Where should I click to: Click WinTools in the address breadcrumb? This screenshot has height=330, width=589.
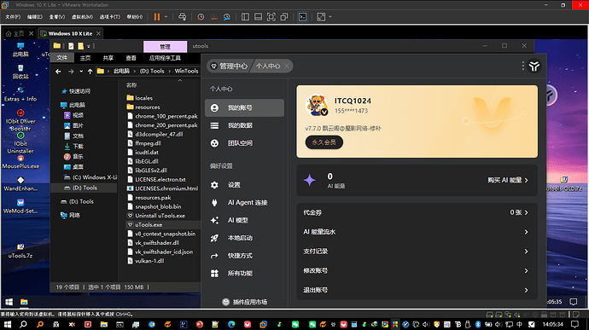point(186,71)
